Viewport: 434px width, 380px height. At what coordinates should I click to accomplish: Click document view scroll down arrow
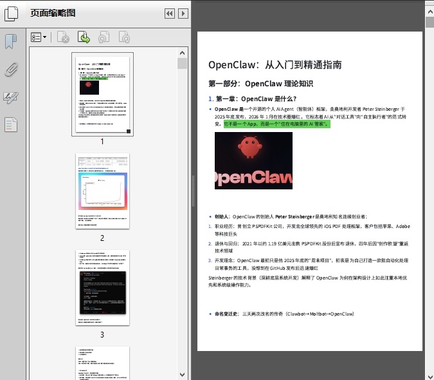coord(430,376)
